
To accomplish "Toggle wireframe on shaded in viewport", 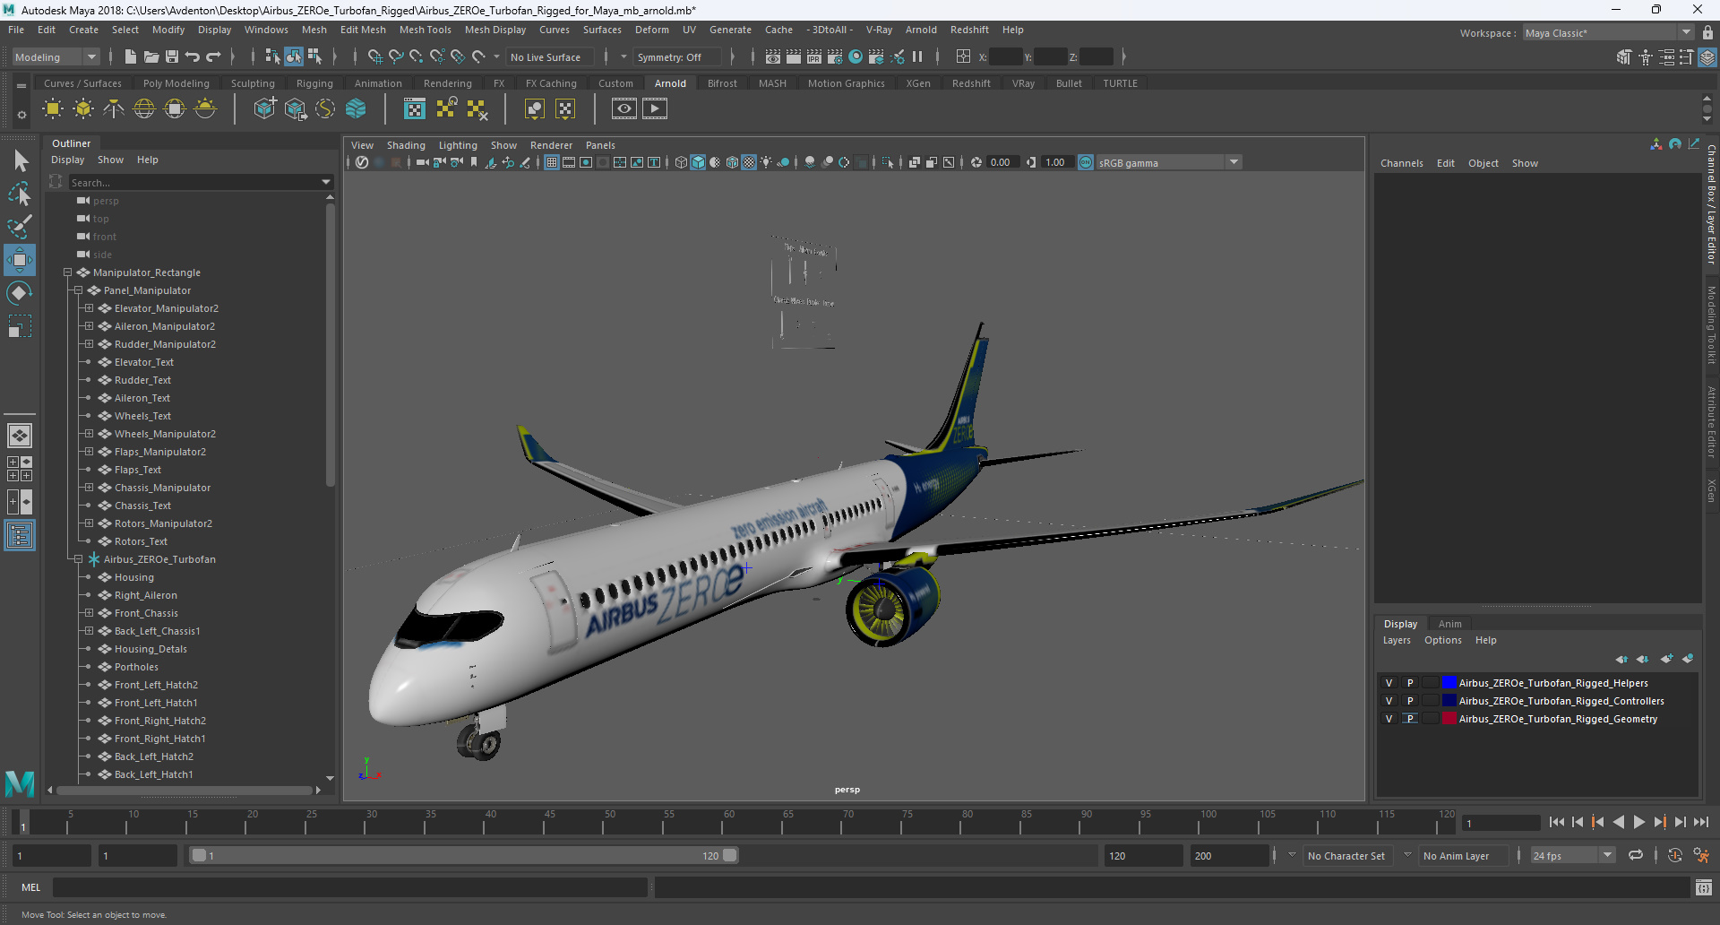I will pos(732,162).
